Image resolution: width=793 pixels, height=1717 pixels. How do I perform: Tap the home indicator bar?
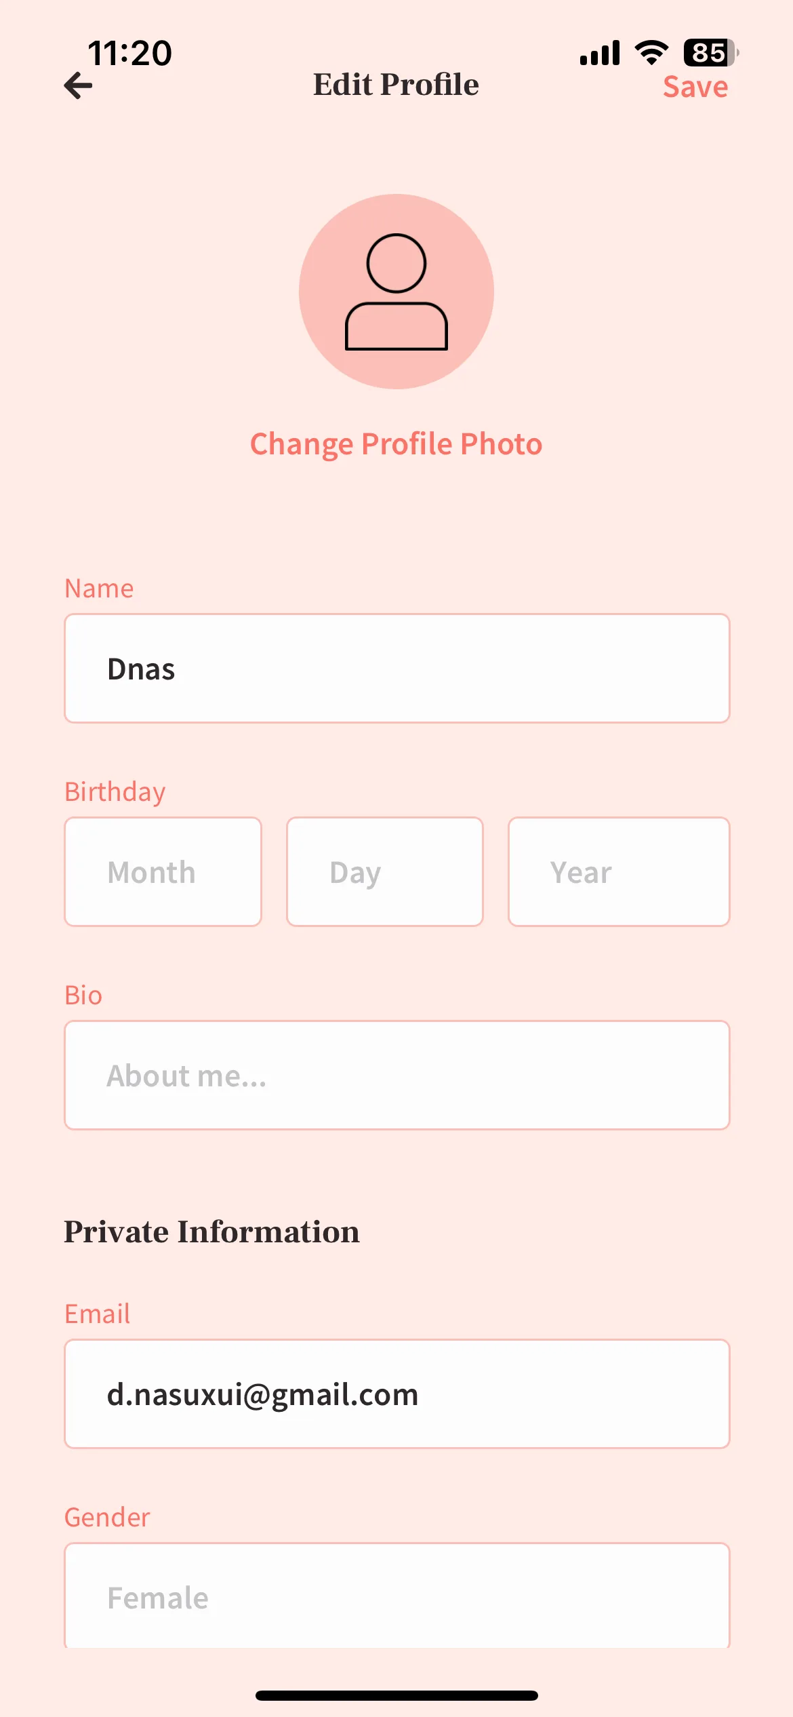[396, 1695]
